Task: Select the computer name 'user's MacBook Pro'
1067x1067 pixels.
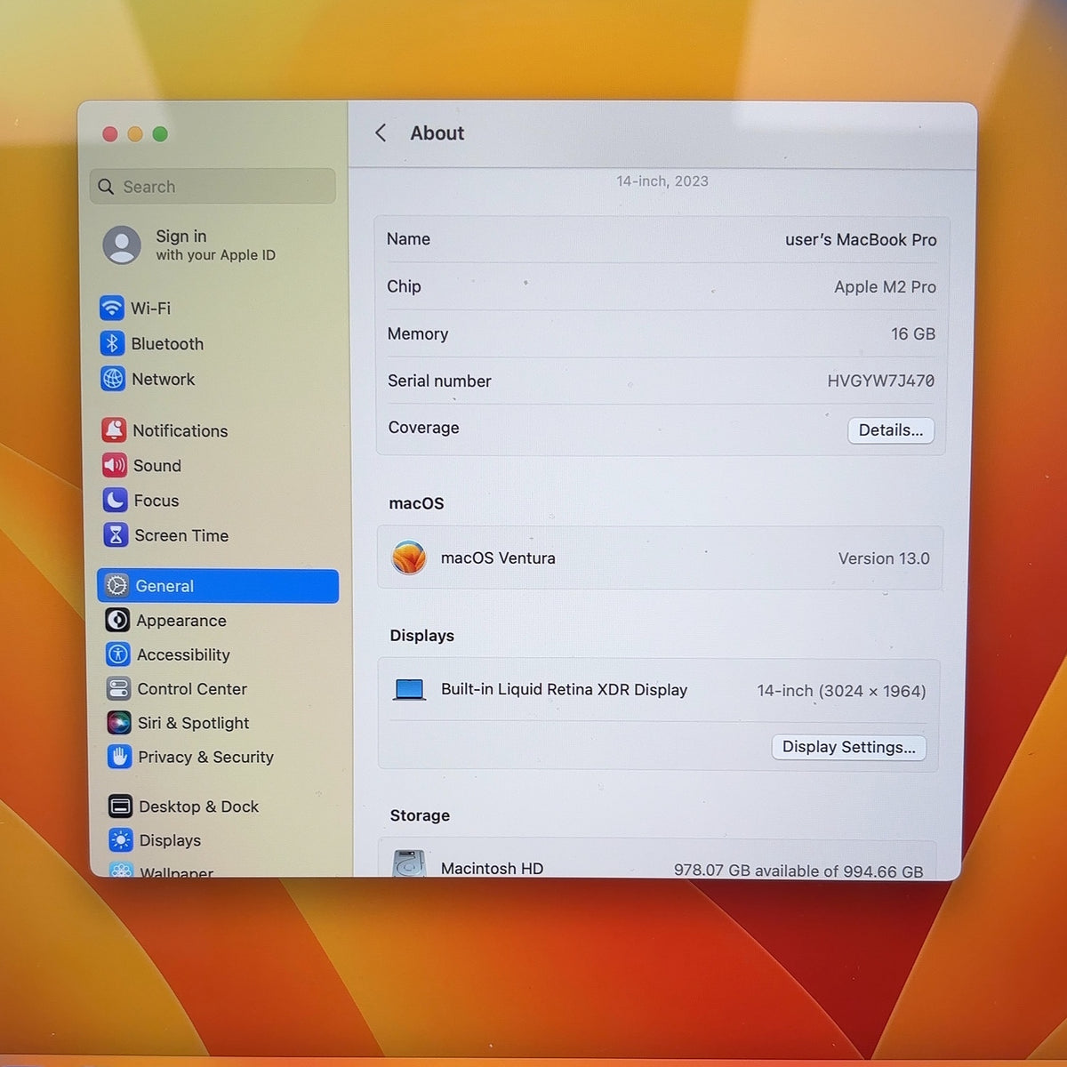Action: point(861,240)
